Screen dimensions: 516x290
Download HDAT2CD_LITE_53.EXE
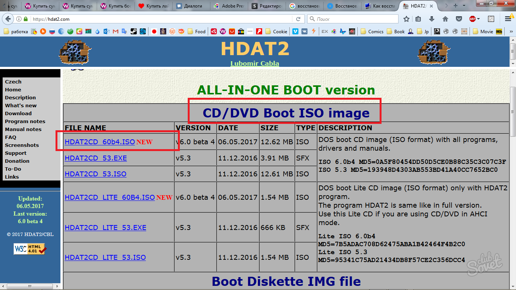[105, 228]
